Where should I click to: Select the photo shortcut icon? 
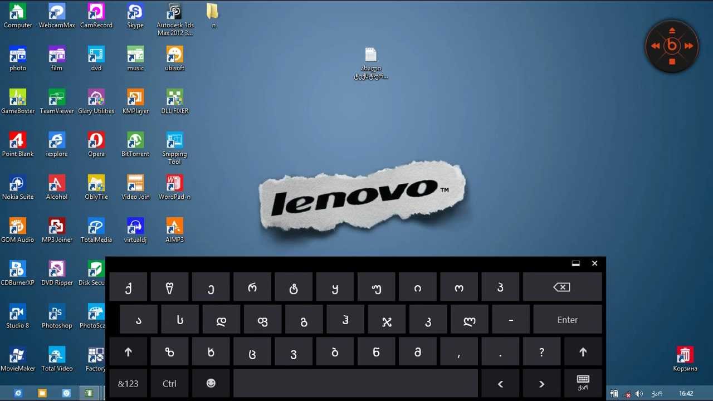click(18, 58)
